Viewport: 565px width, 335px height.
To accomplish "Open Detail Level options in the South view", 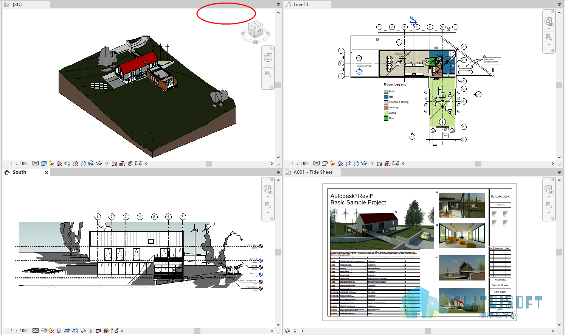I will pos(36,331).
